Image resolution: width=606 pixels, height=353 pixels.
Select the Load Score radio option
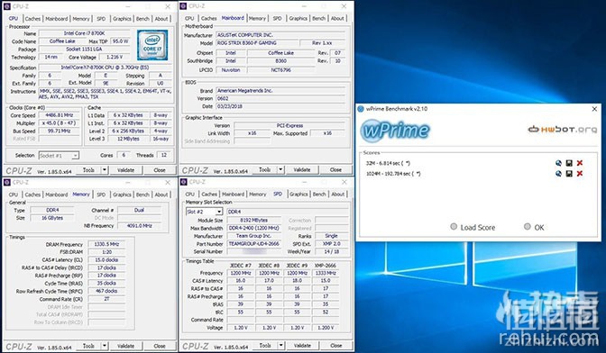(454, 227)
